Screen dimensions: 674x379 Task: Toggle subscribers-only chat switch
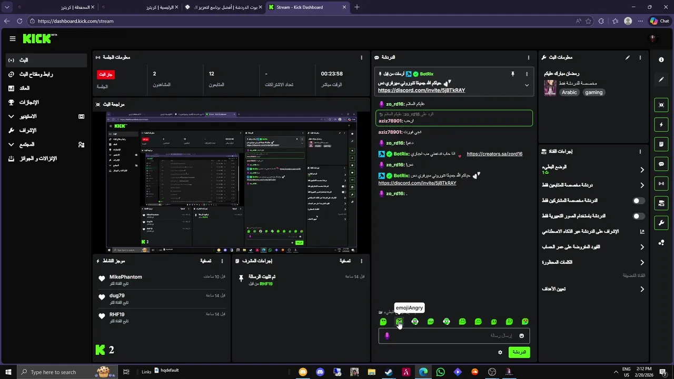638,201
